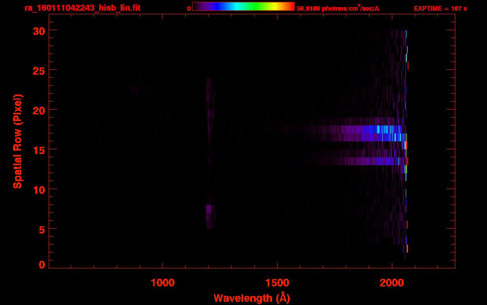Screen dimensions: 487x305
Task: Click the 56.9186 photons/cm²/sec/A label
Action: point(338,8)
